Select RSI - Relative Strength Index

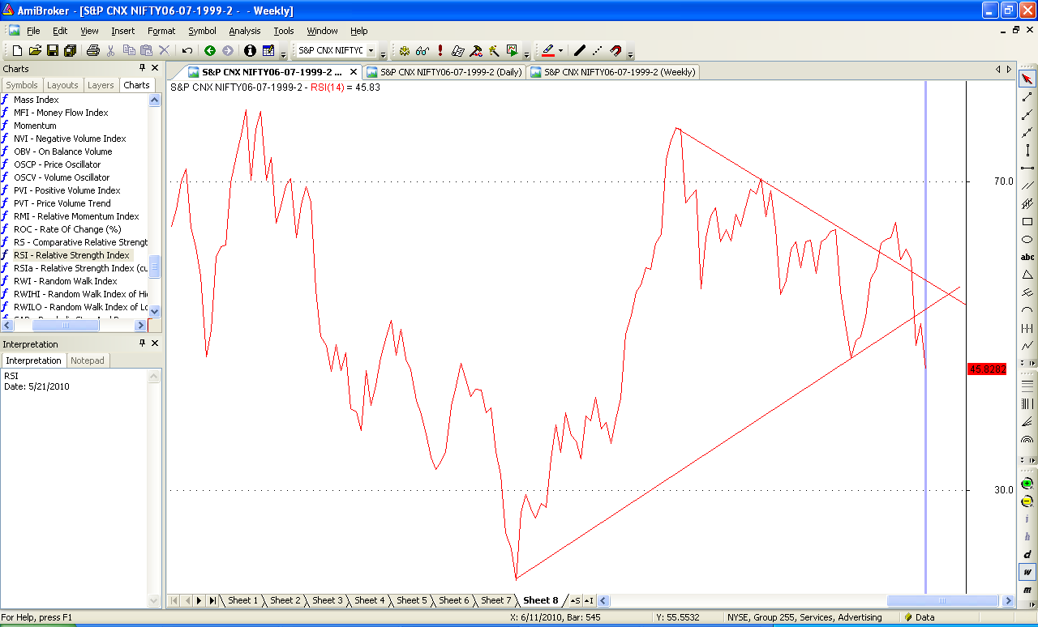click(x=73, y=255)
